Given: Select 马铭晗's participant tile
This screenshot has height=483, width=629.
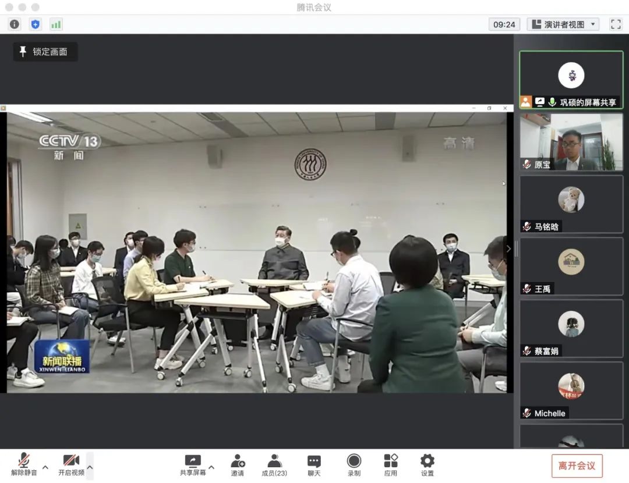Looking at the screenshot, I should 571,204.
